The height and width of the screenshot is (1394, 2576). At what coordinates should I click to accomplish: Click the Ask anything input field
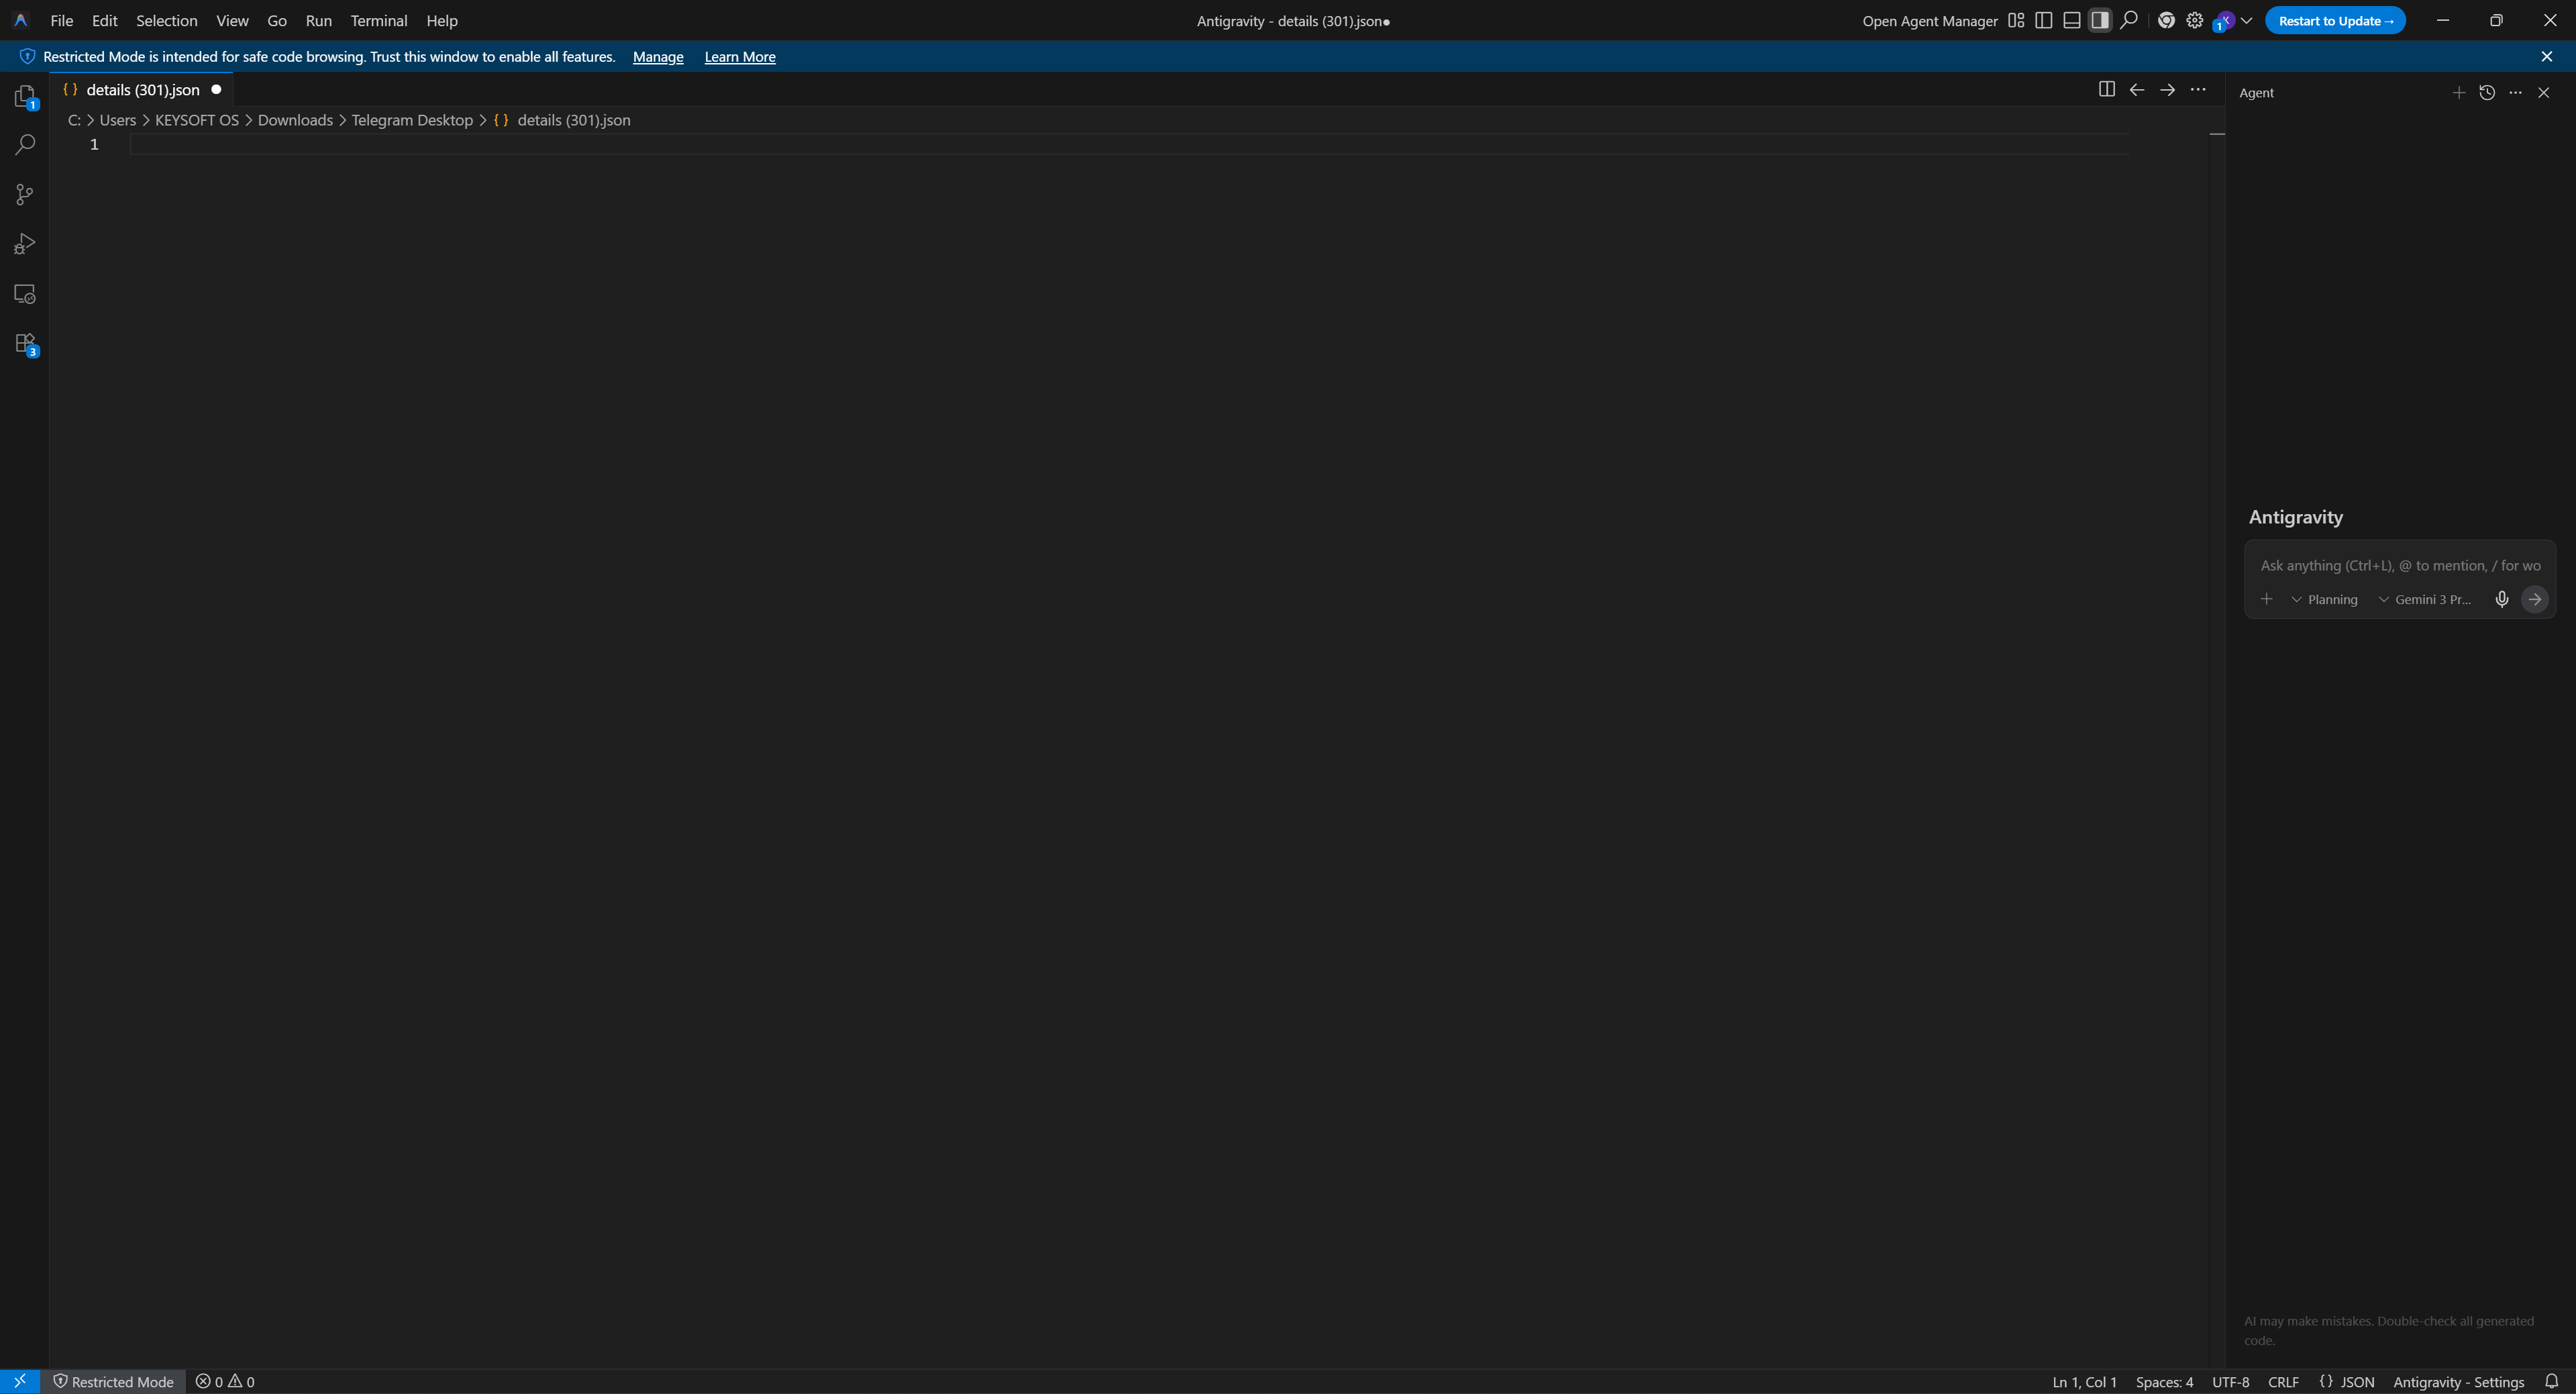pos(2399,565)
